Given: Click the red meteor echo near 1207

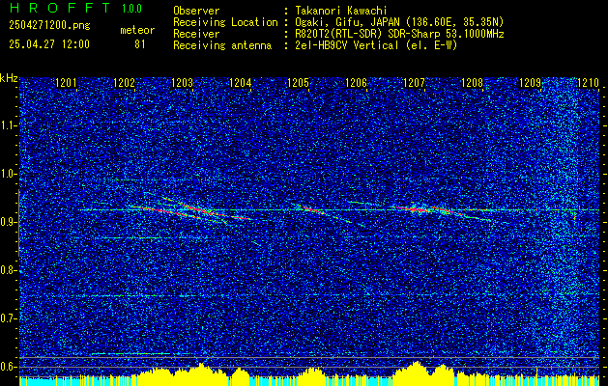Looking at the screenshot, I should point(417,209).
